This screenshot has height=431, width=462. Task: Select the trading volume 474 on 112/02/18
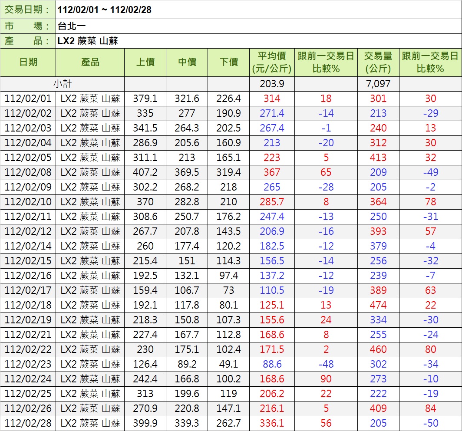tap(378, 305)
